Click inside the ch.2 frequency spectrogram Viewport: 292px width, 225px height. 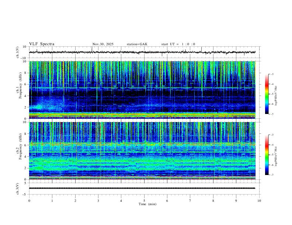pos(142,151)
